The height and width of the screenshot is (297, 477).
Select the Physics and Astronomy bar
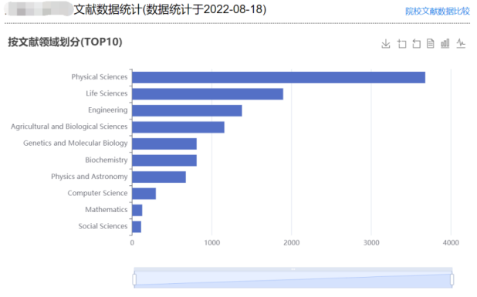point(159,177)
